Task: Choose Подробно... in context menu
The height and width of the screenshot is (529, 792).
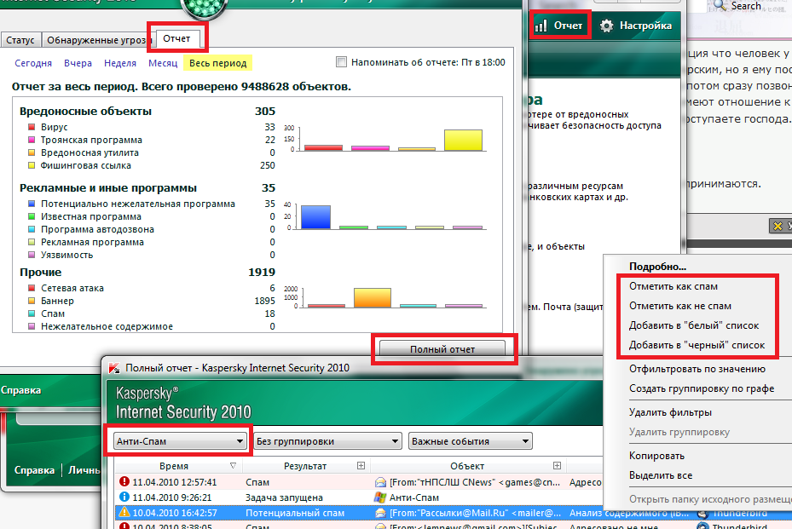Action: 657,267
